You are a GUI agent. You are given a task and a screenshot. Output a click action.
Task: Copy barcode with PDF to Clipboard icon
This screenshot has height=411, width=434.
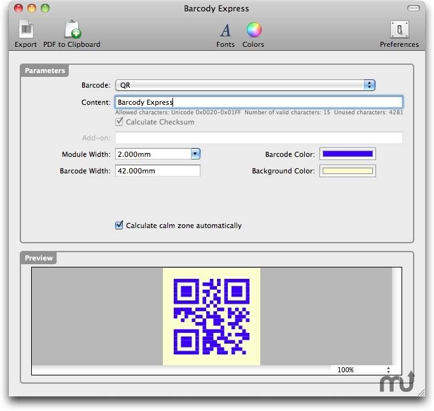pyautogui.click(x=73, y=29)
